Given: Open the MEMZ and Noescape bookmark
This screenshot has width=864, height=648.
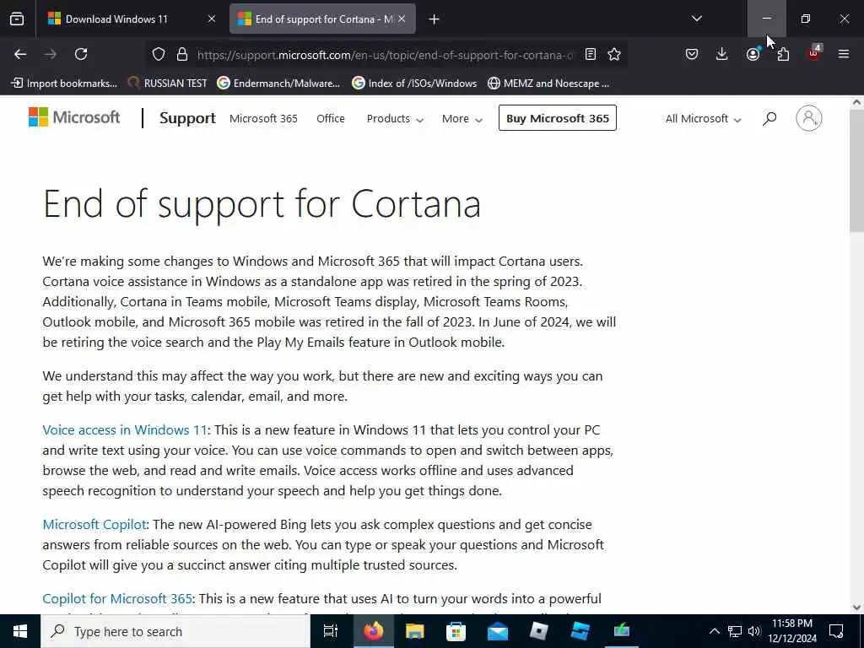Looking at the screenshot, I should coord(548,84).
